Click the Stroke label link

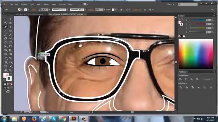coord(34,10)
